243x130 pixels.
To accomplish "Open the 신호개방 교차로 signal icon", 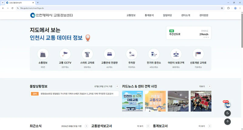I will [x=198, y=54].
